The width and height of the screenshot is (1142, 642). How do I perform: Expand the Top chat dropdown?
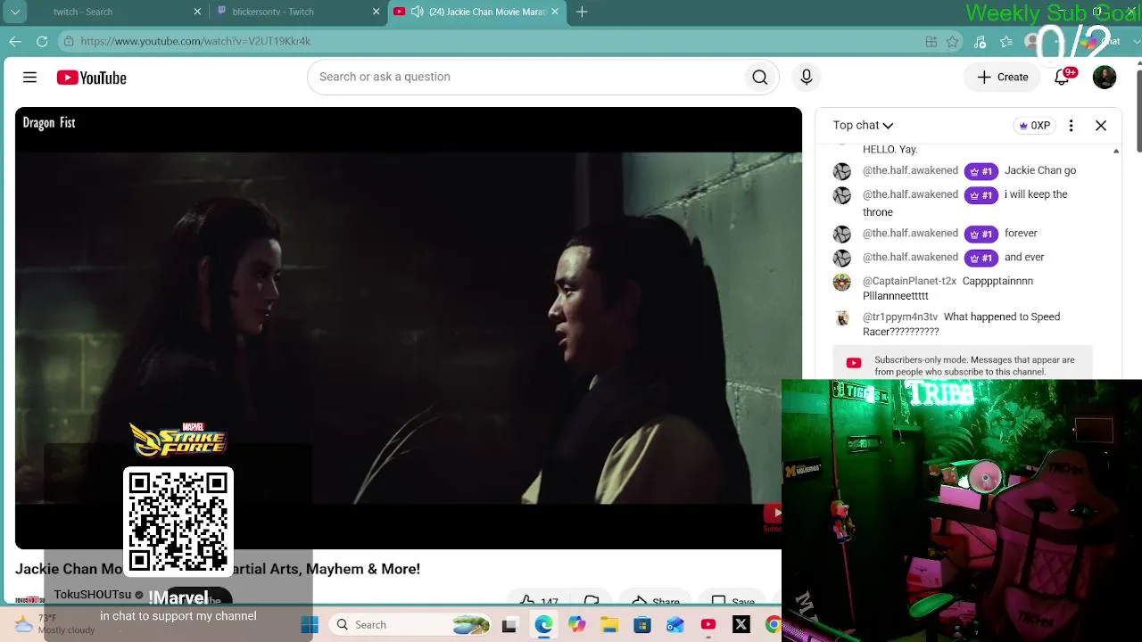pyautogui.click(x=863, y=126)
